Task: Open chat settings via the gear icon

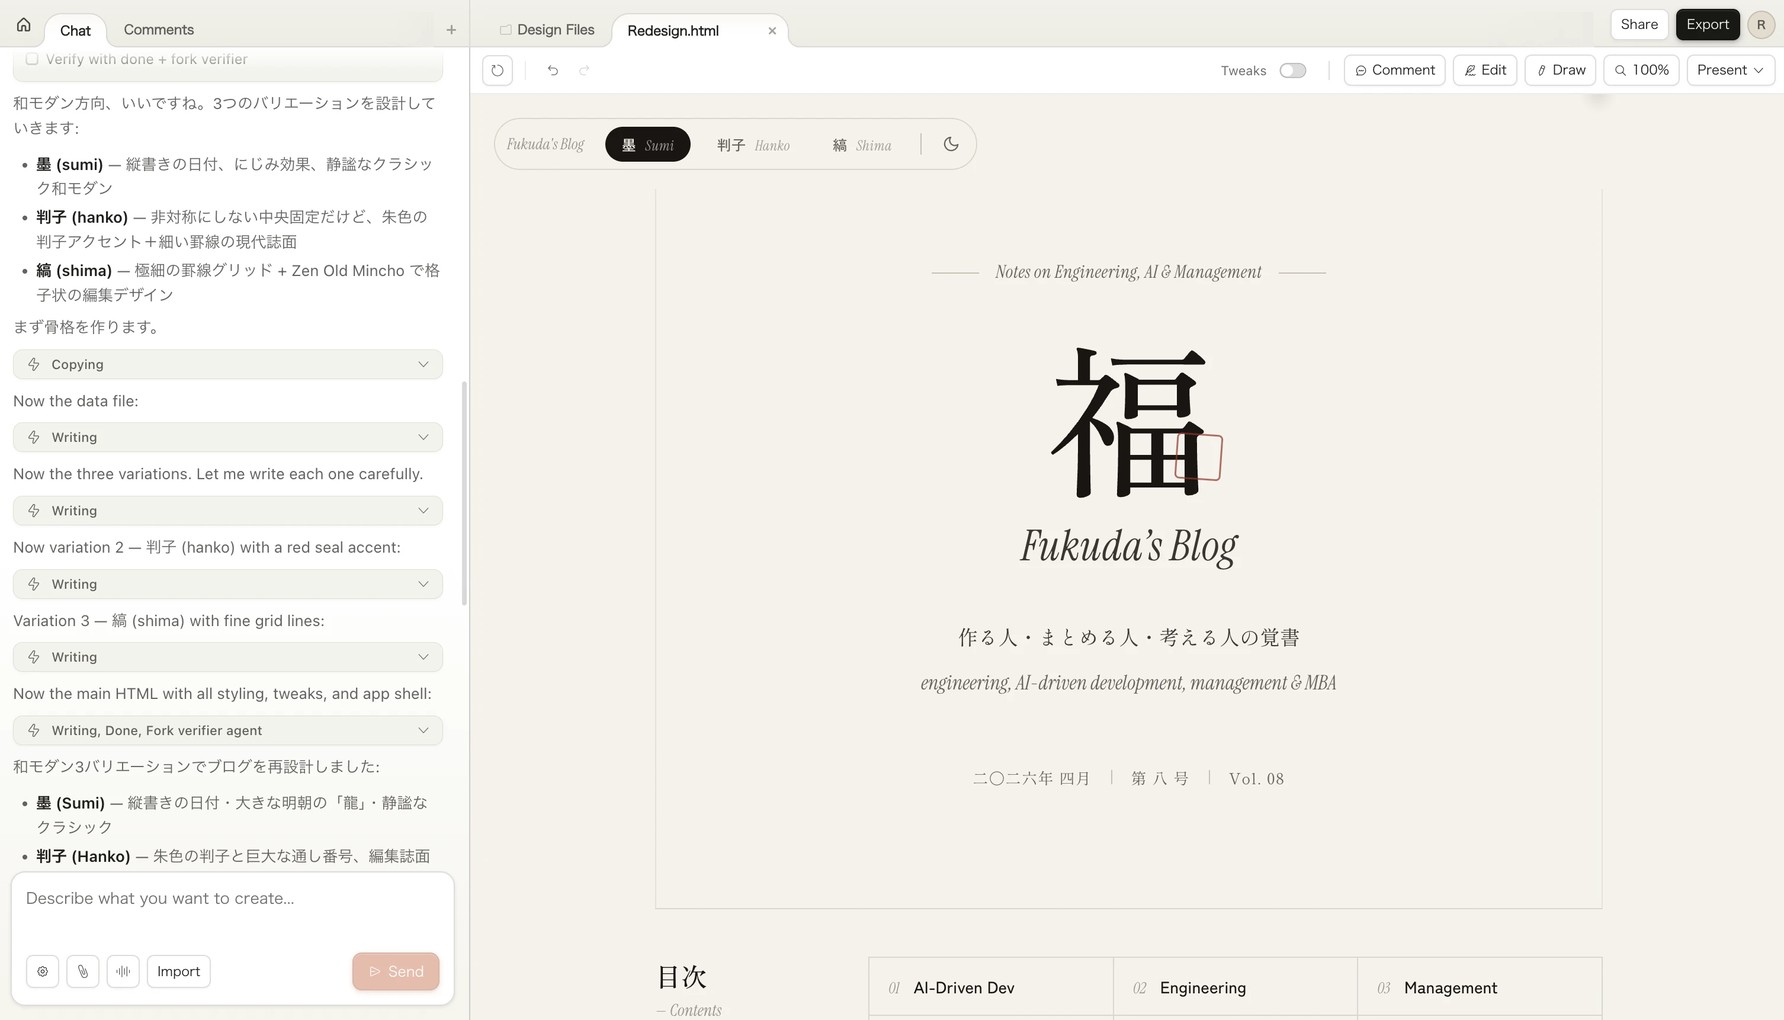Action: coord(43,971)
